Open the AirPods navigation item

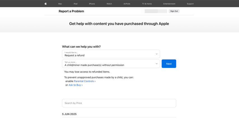(x=127, y=4)
